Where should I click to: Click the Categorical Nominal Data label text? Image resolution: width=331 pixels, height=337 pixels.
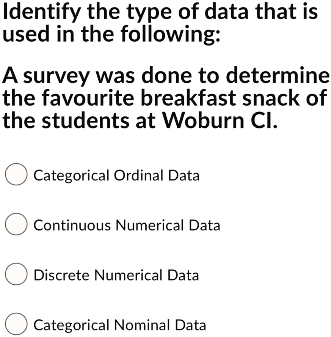point(119,324)
